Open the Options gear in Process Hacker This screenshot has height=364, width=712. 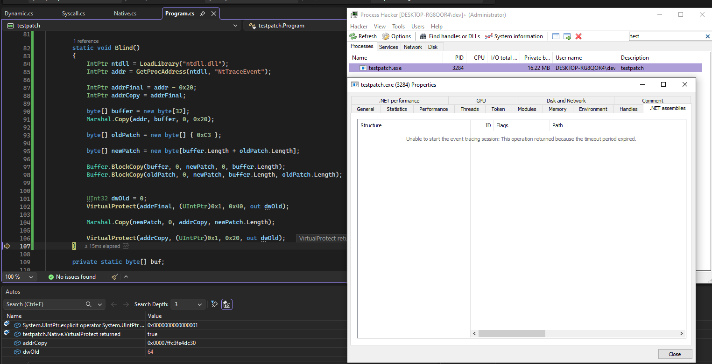pyautogui.click(x=386, y=36)
